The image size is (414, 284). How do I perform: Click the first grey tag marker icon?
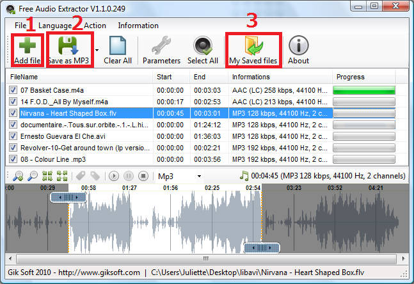tap(81, 176)
